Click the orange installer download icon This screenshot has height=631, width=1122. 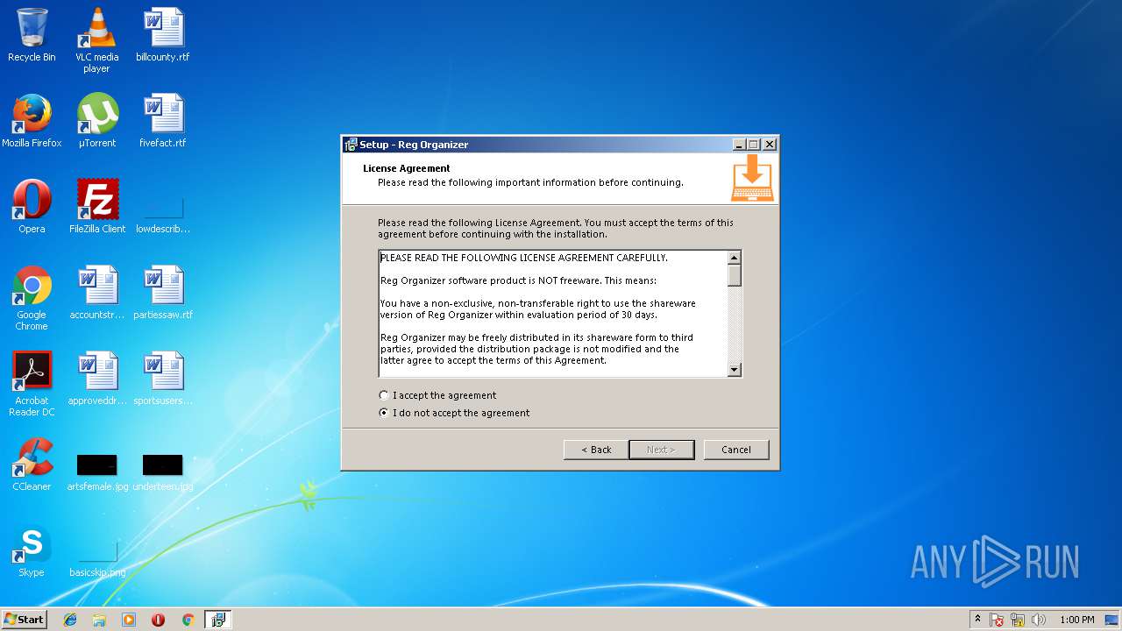pos(752,178)
